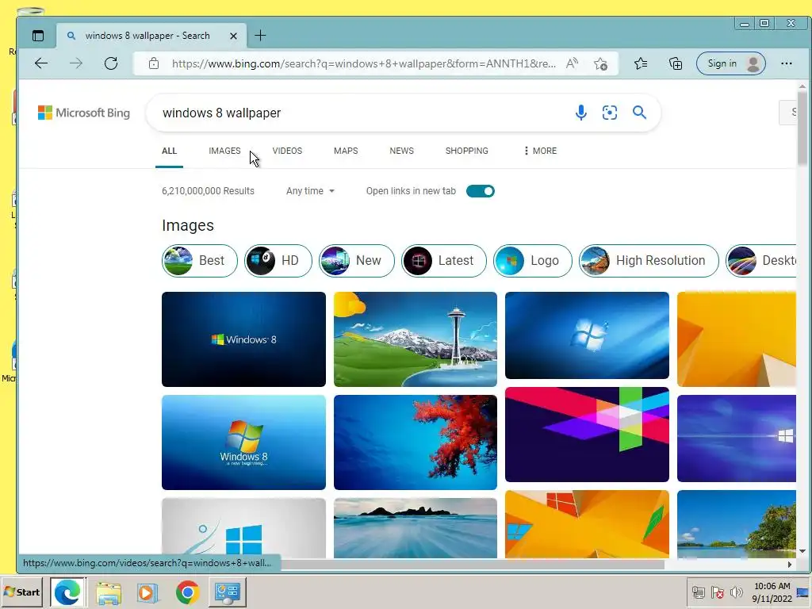
Task: Filter images by HD
Action: [278, 260]
